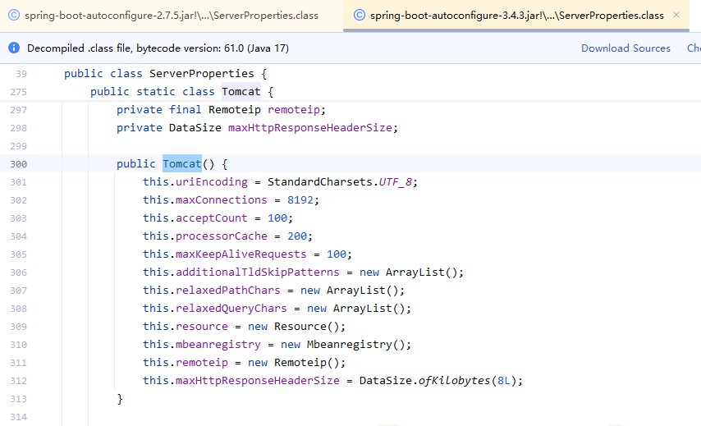This screenshot has height=426, width=701.
Task: Close the spring-boot-autoconfigure-3.4.3.jar tab
Action: 676,16
